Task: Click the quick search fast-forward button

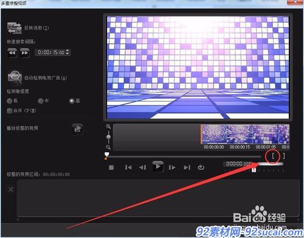Action: 25,53
